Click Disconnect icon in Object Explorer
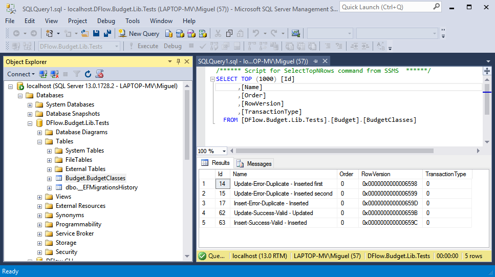 click(x=54, y=74)
